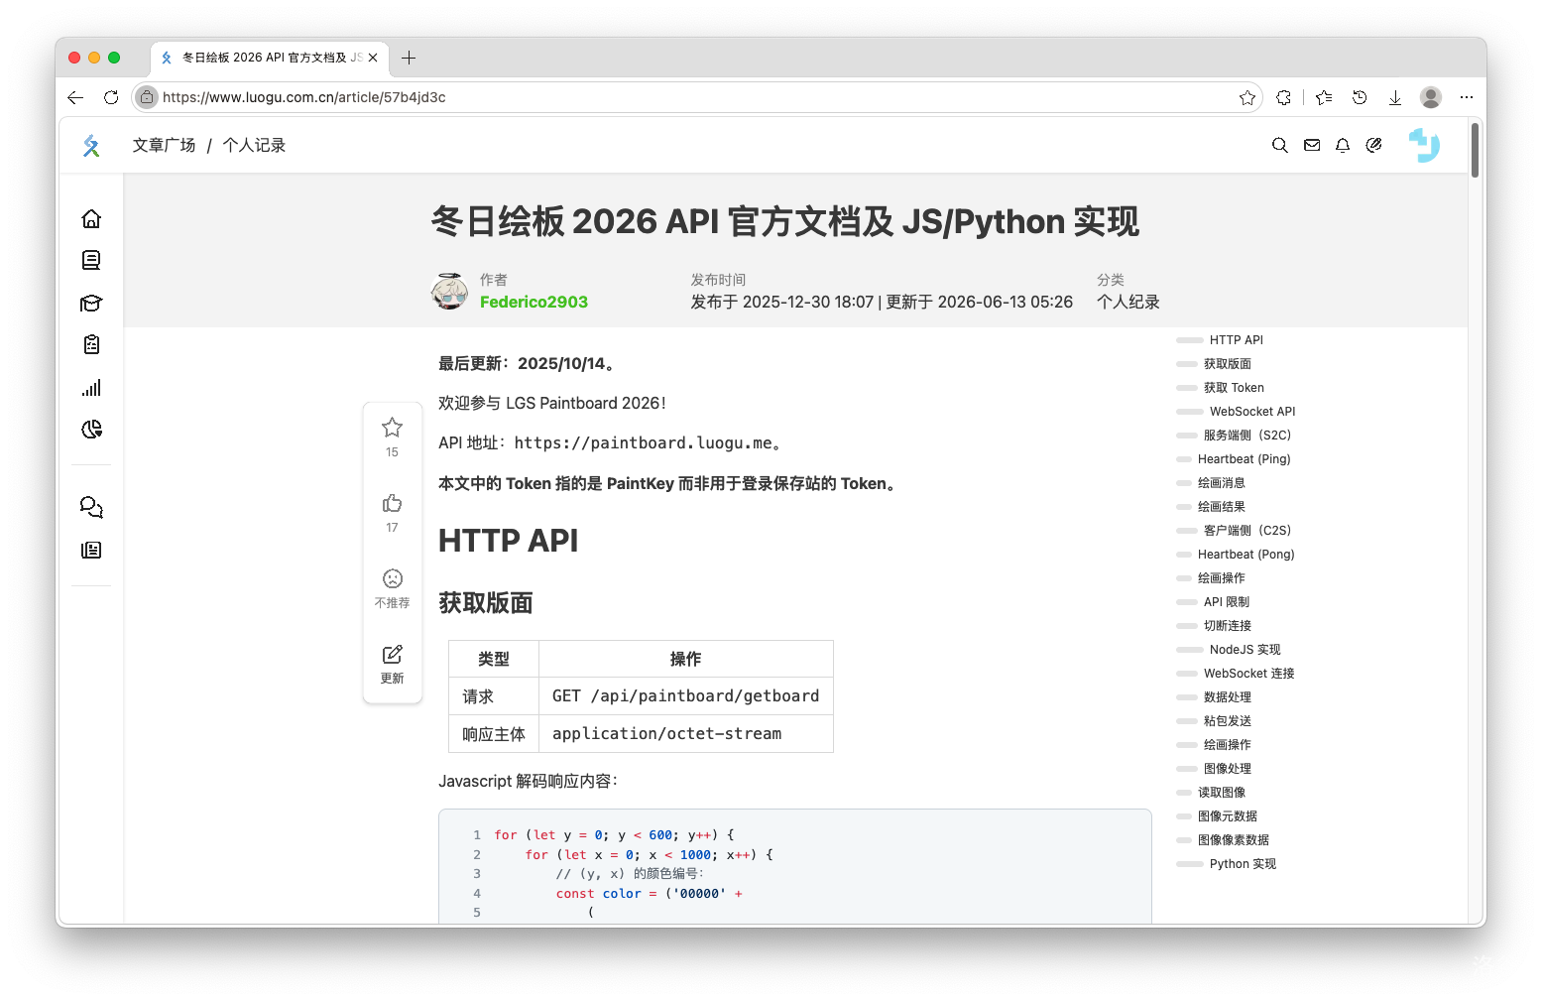1542x1001 pixels.
Task: Like the article with thumbs-up
Action: pos(393,512)
